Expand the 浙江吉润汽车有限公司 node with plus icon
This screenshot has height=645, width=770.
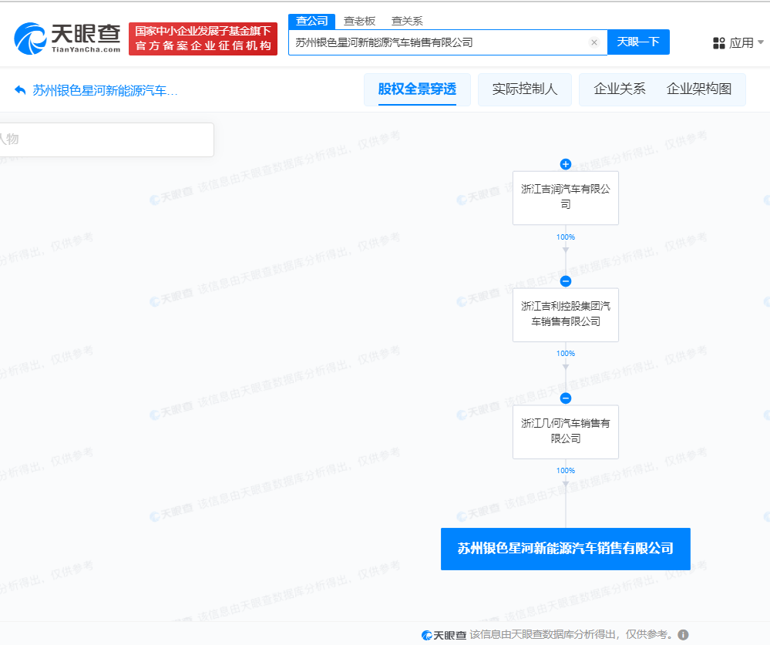pyautogui.click(x=566, y=163)
